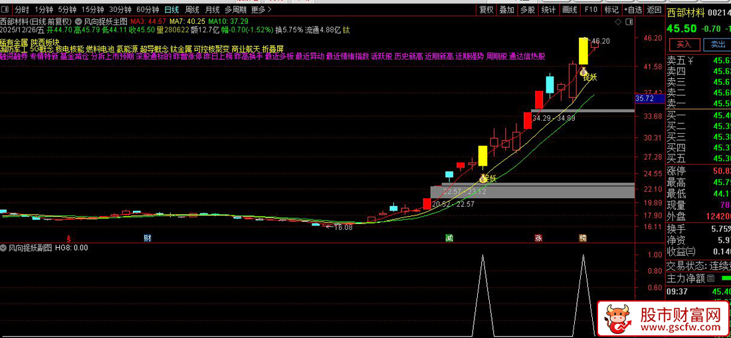Click the 通达信热股 magenta tag

527,57
